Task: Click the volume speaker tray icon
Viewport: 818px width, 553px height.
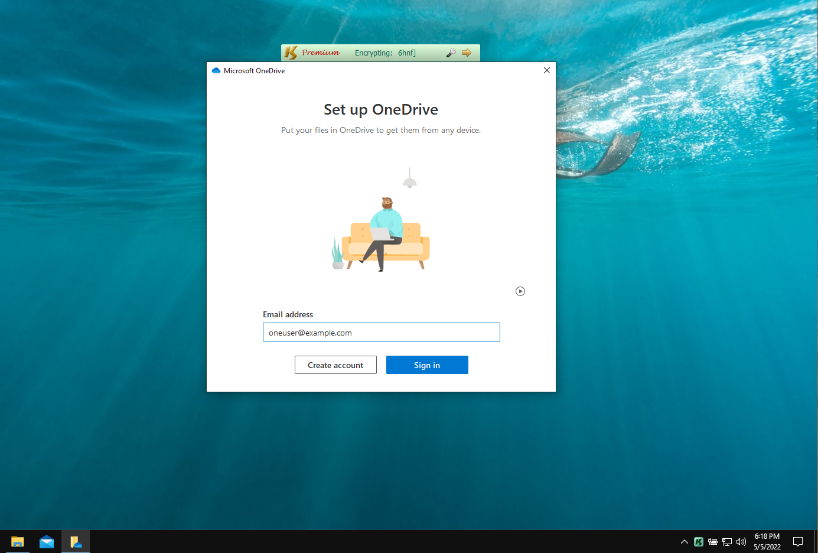Action: [x=741, y=542]
